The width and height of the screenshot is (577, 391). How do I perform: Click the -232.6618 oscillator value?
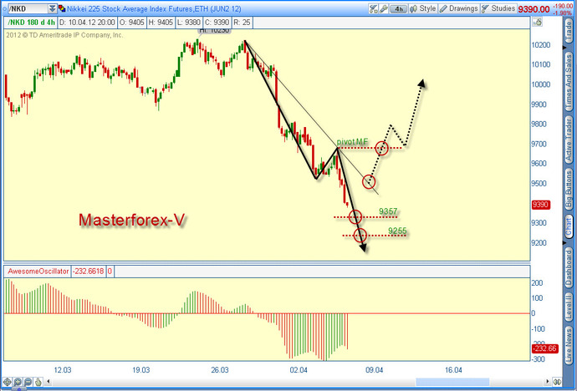coord(88,272)
